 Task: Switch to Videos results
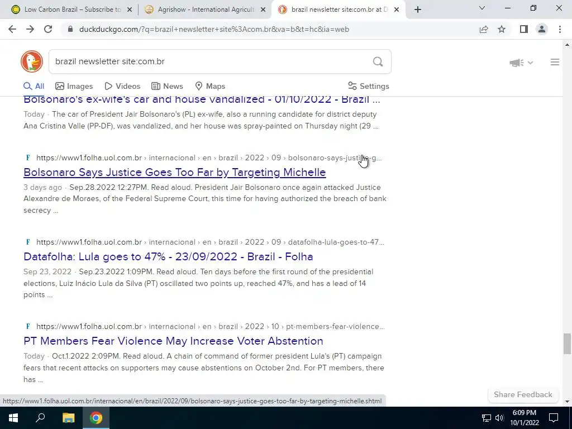coord(122,86)
